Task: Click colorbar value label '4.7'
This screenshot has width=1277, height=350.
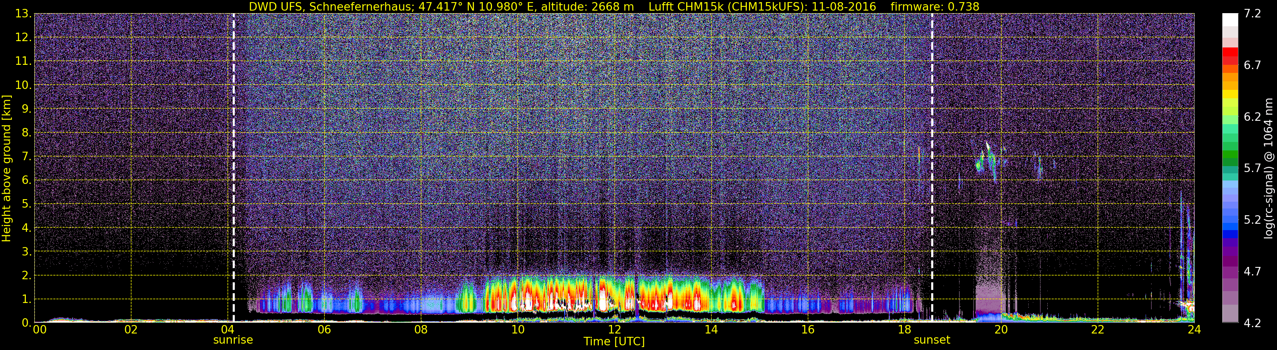Action: pyautogui.click(x=1252, y=271)
